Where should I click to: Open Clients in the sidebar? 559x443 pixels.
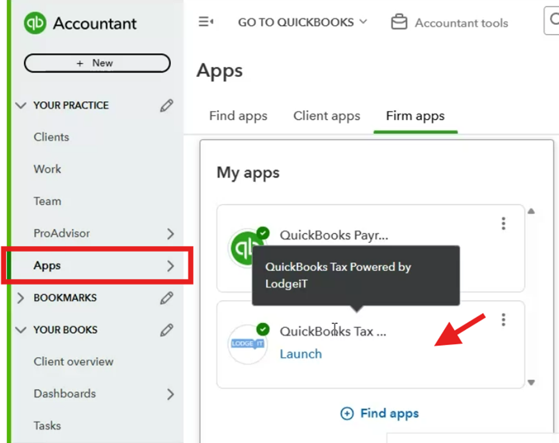(52, 137)
